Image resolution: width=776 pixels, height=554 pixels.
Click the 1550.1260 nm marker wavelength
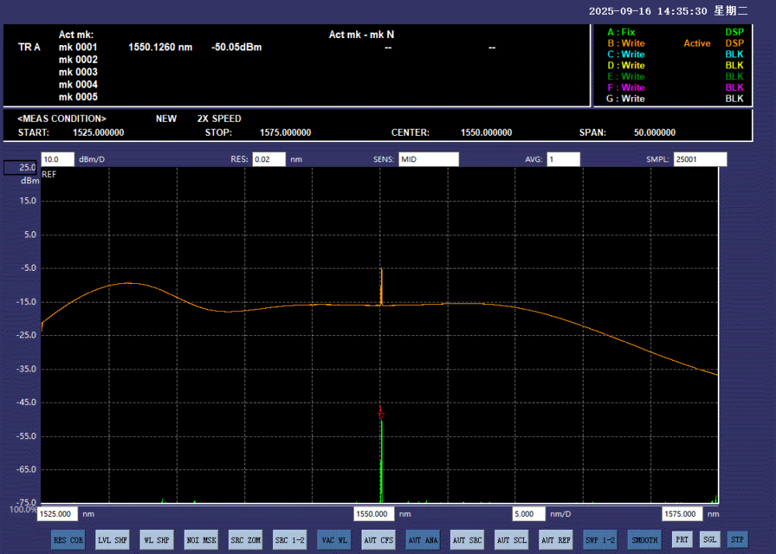(161, 47)
